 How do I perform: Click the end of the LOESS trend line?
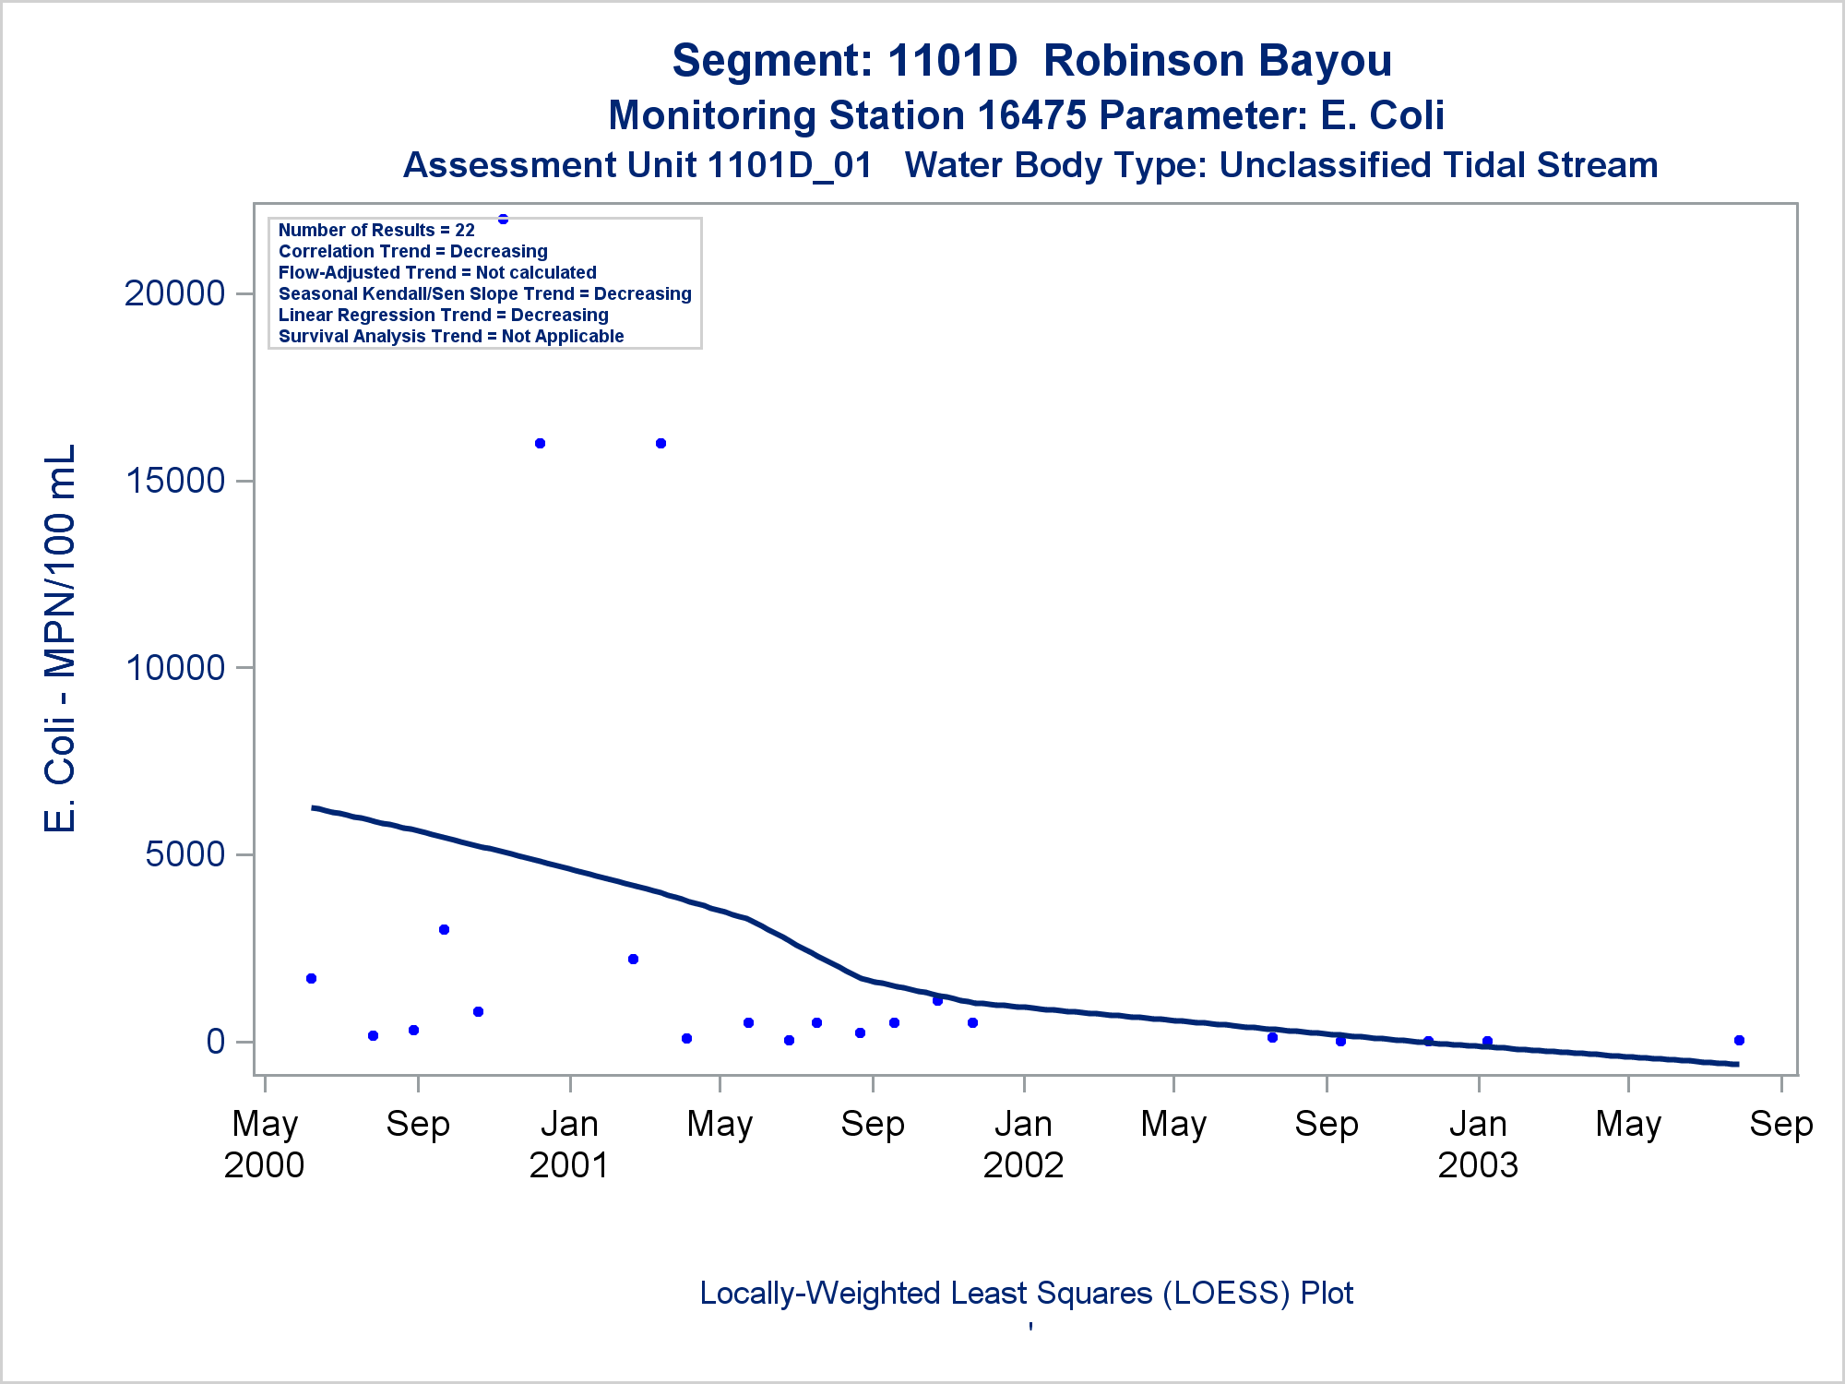point(1737,1065)
